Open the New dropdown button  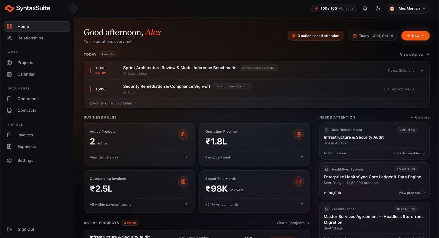[415, 36]
